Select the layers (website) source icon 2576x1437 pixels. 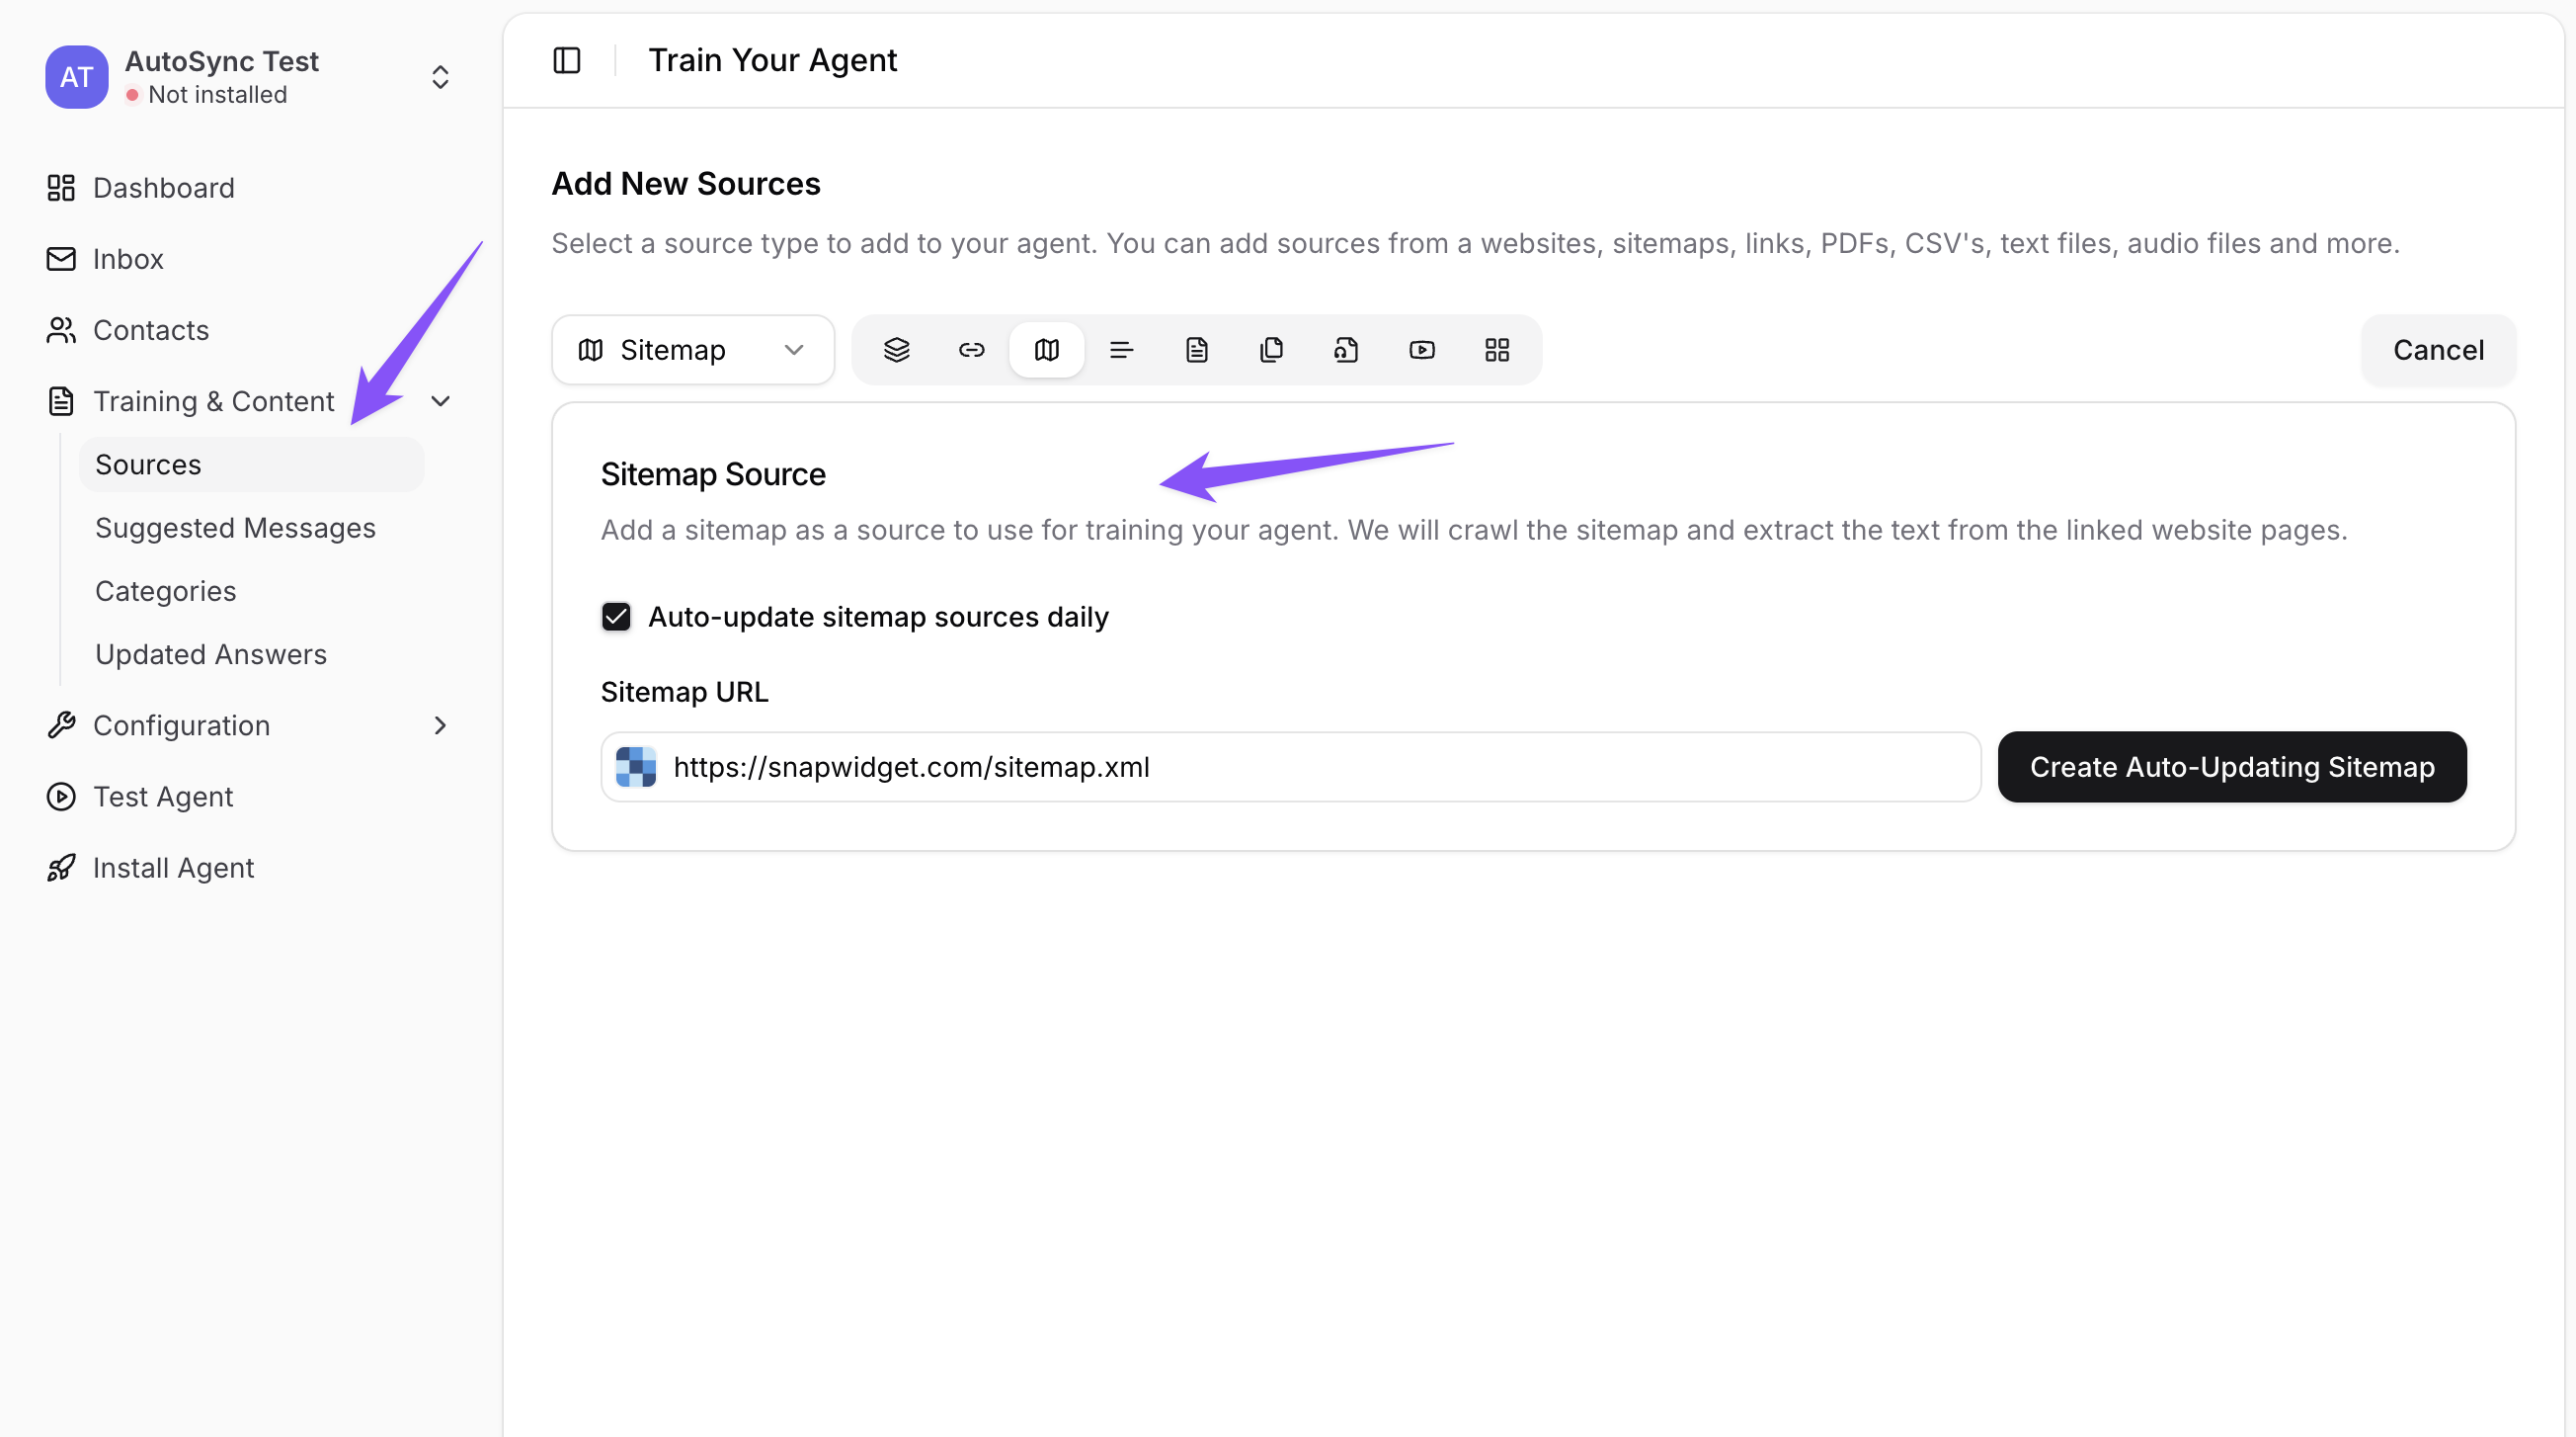pos(896,350)
